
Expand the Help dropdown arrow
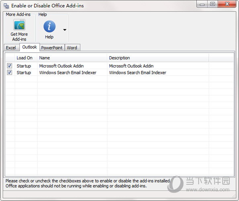pos(65,30)
